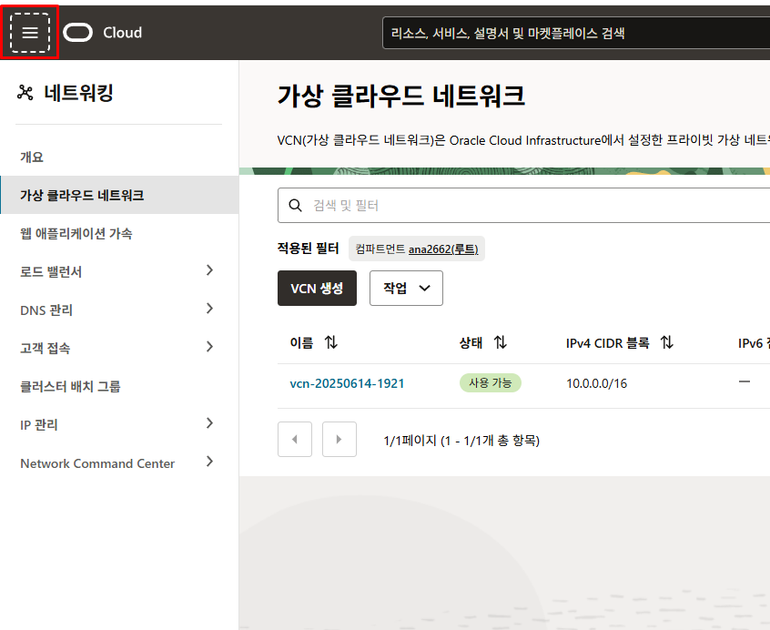Screen dimensions: 770x630
Task: Select 가상 클라우드 네트워크 sidebar item
Action: point(119,195)
